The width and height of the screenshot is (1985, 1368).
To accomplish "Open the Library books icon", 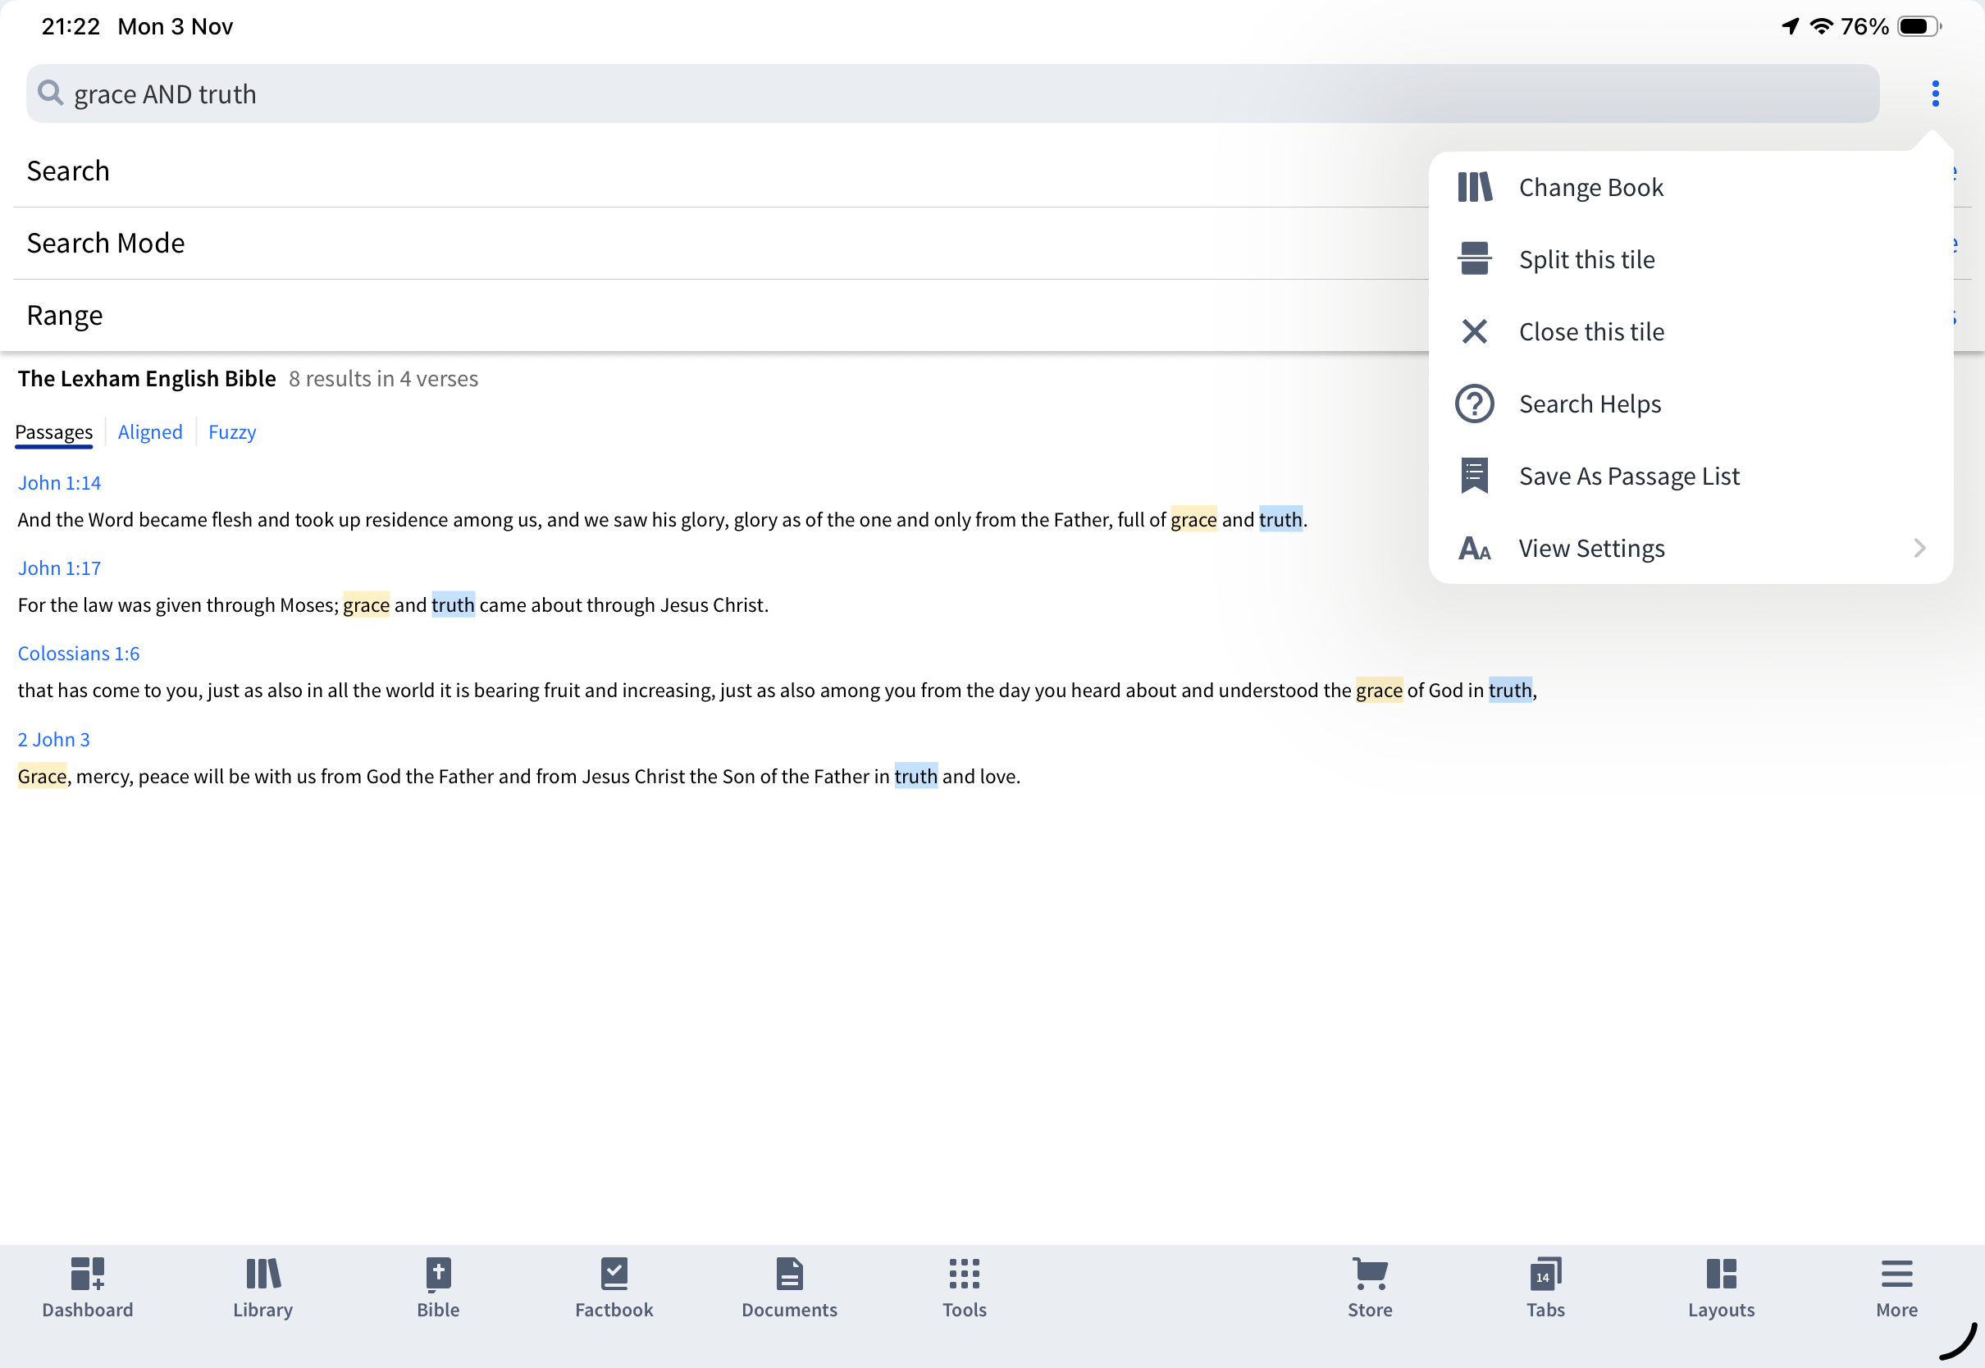I will tap(263, 1287).
